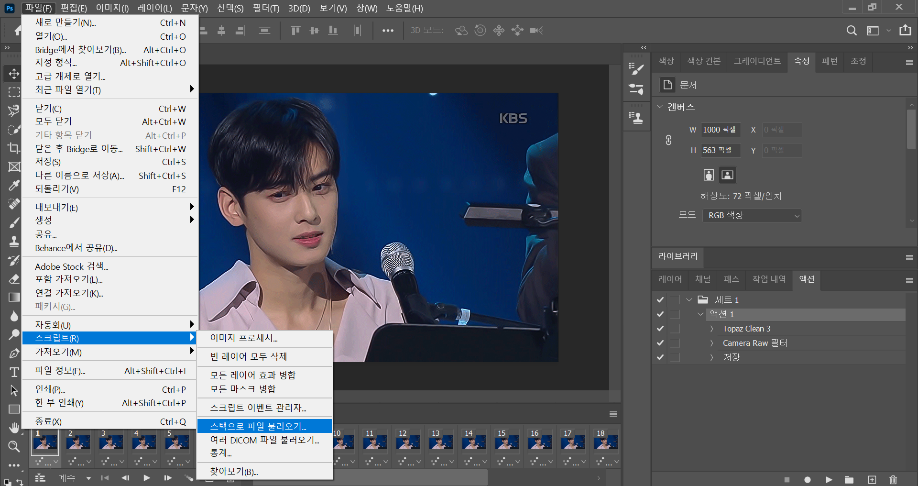Stop recording in the Actions panel
This screenshot has width=918, height=486.
coord(787,480)
